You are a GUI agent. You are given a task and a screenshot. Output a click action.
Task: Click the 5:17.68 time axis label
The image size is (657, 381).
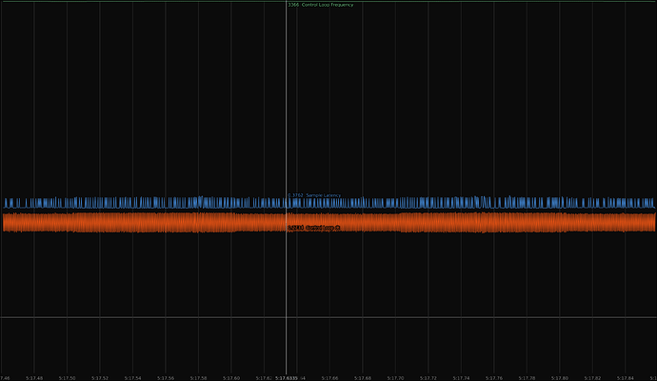(x=363, y=378)
